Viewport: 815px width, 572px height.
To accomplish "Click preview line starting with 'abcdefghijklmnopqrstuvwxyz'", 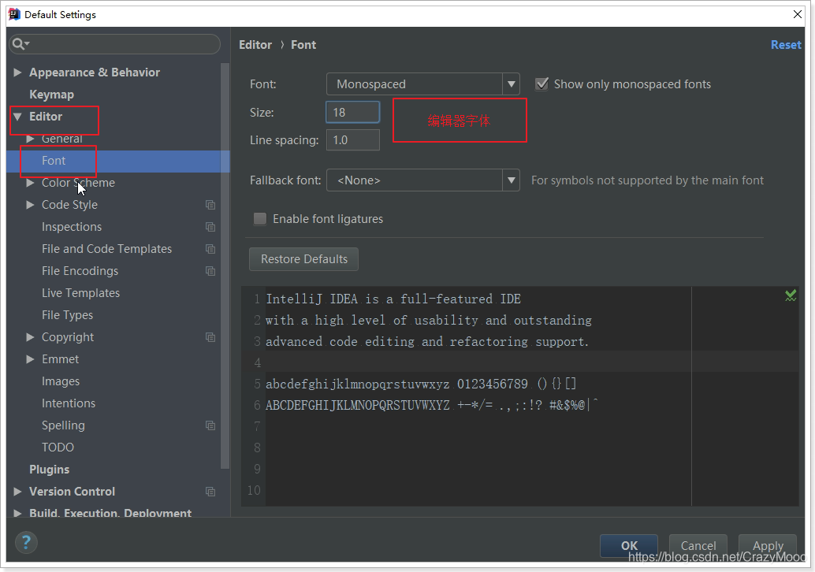I will tap(421, 384).
